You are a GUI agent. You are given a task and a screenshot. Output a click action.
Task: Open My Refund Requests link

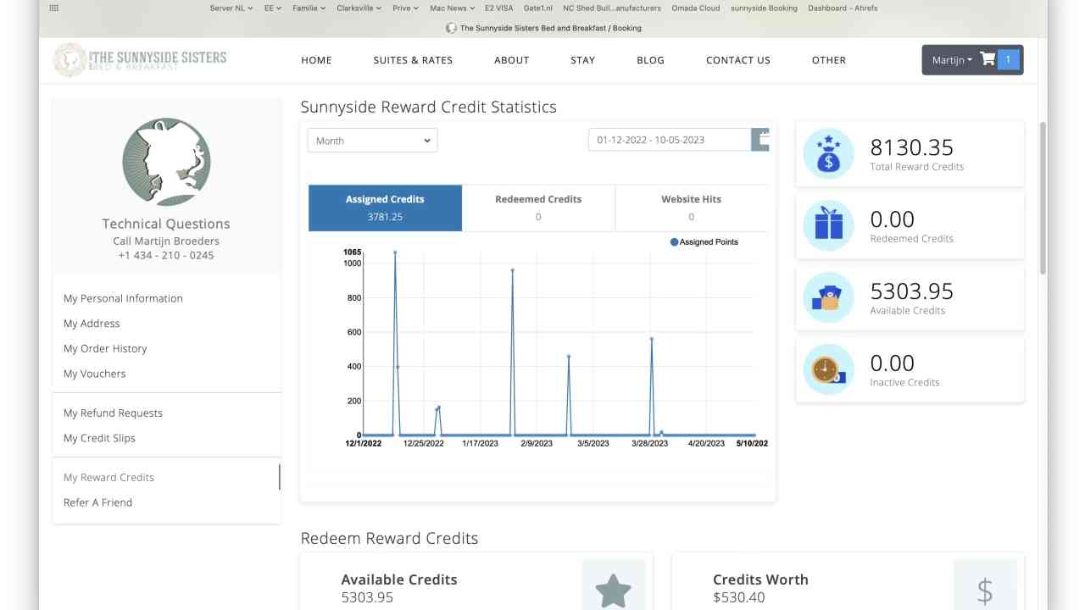[x=113, y=413]
